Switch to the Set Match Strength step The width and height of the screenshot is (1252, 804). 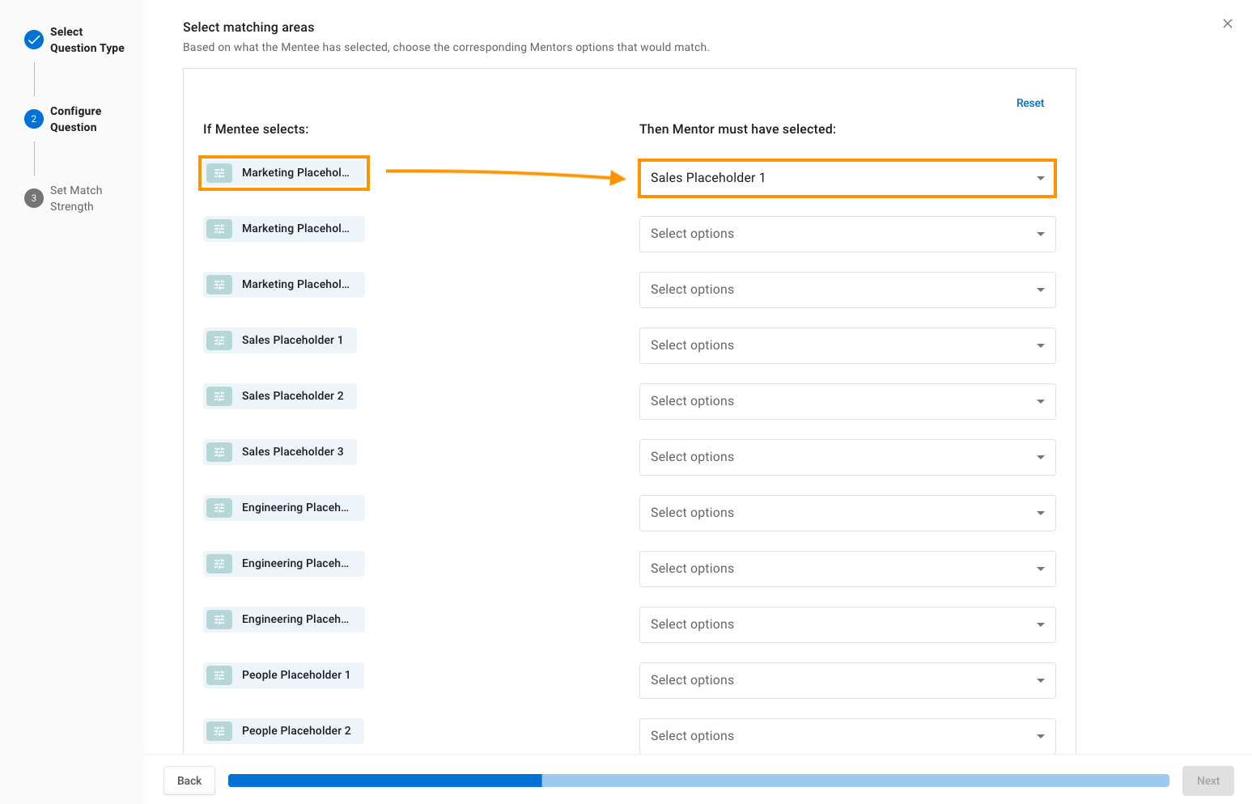pos(75,198)
